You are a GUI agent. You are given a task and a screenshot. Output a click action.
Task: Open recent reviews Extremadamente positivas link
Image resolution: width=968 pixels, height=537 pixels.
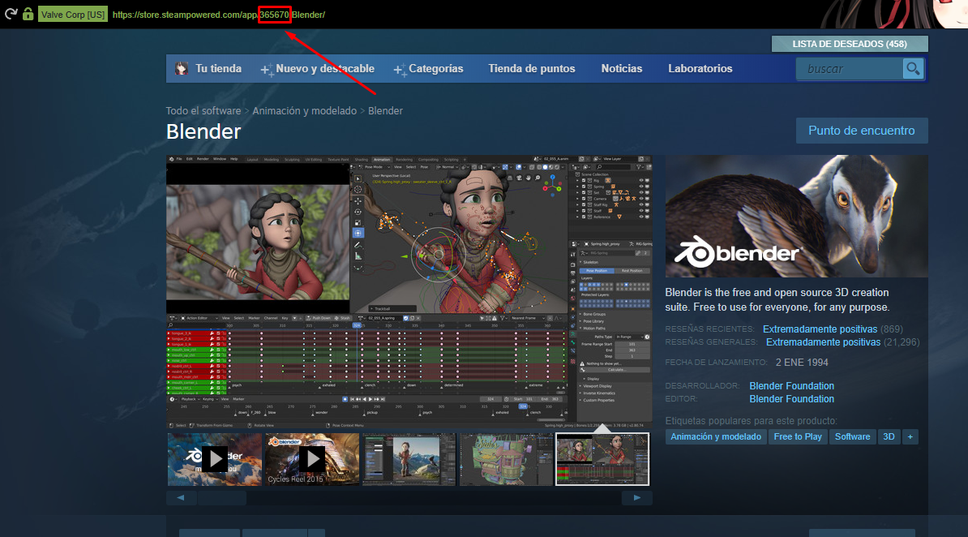tap(820, 329)
